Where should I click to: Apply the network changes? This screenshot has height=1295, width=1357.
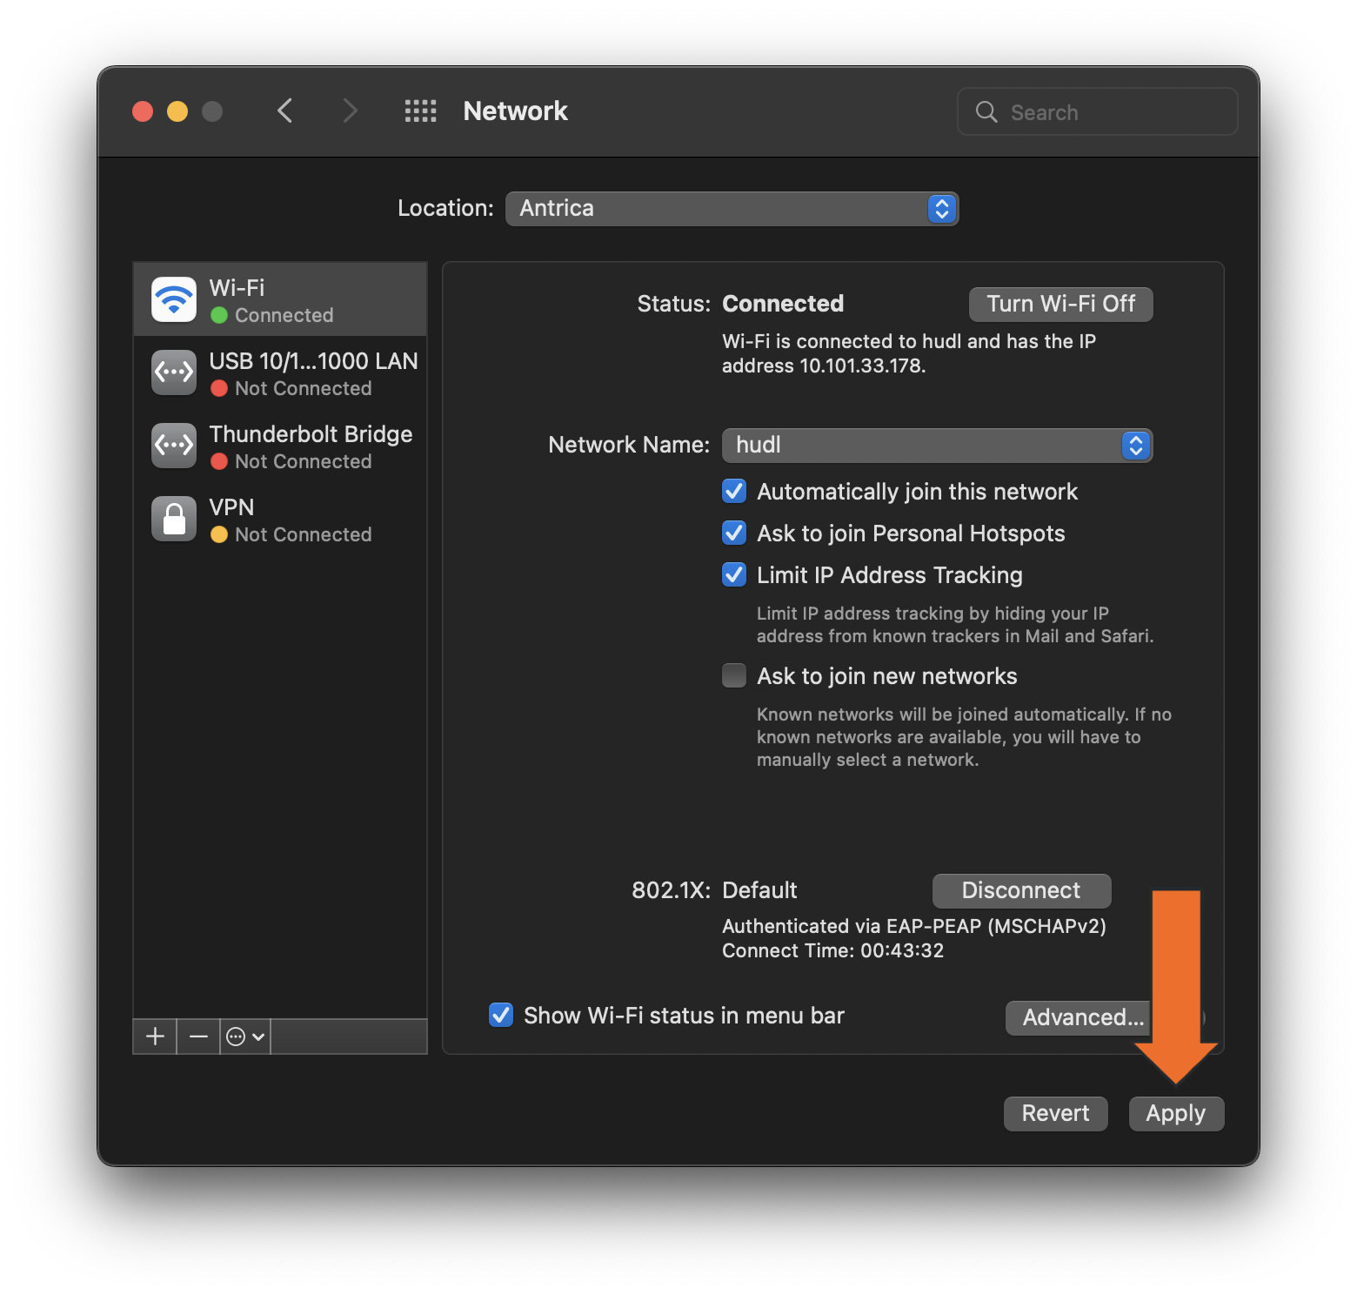pos(1176,1113)
